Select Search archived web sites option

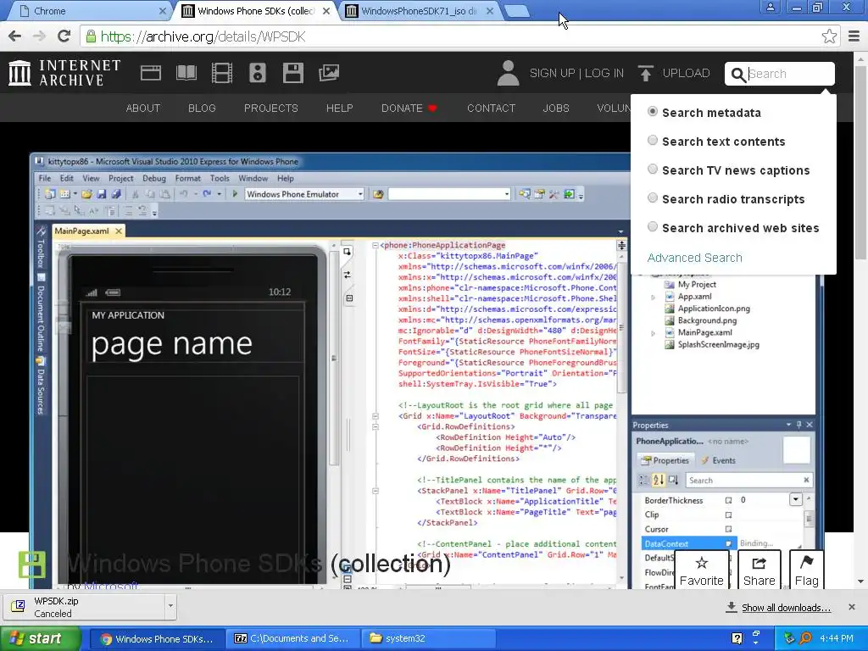click(653, 226)
